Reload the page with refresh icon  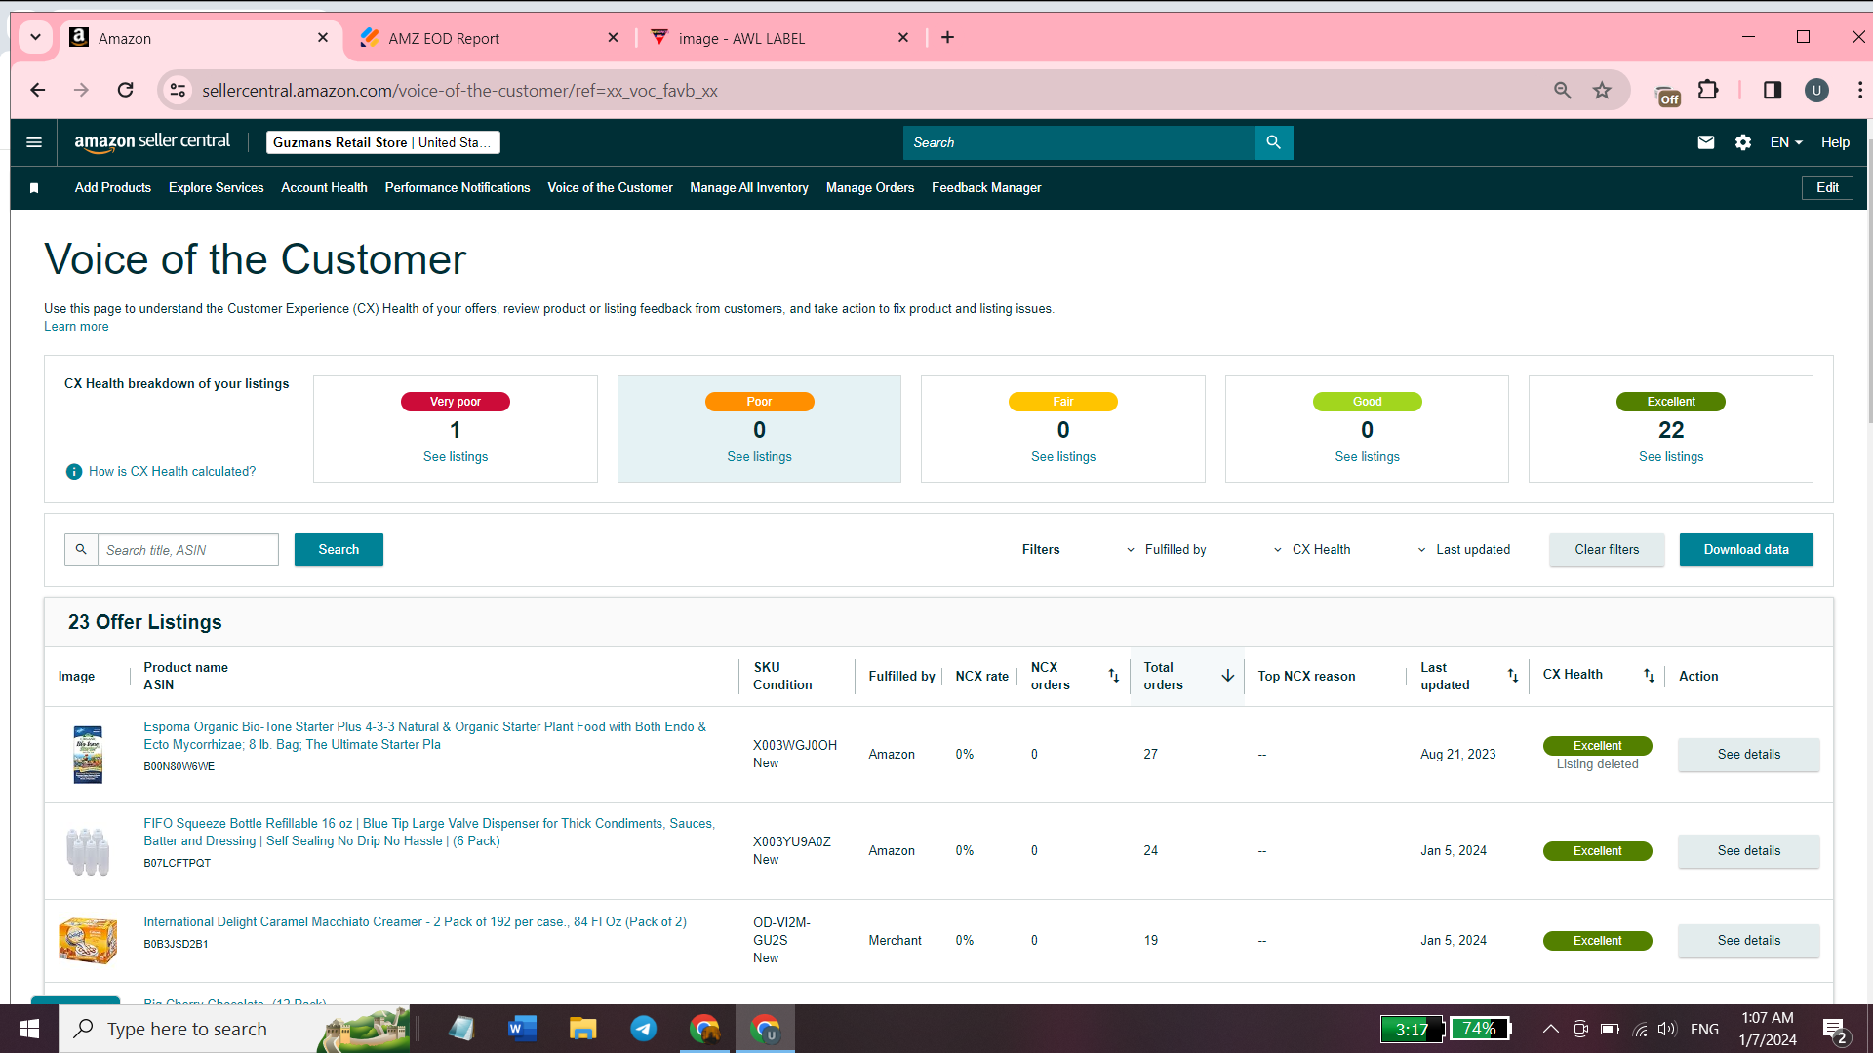pos(126,91)
